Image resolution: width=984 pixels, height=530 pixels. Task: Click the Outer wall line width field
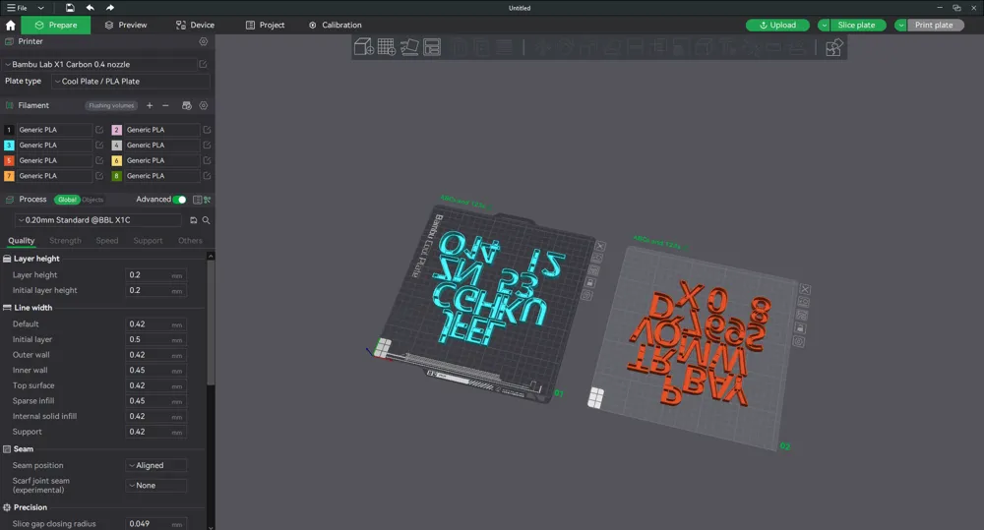155,355
